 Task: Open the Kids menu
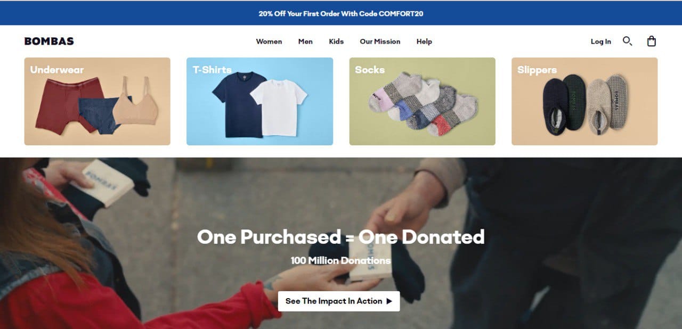[x=336, y=42]
